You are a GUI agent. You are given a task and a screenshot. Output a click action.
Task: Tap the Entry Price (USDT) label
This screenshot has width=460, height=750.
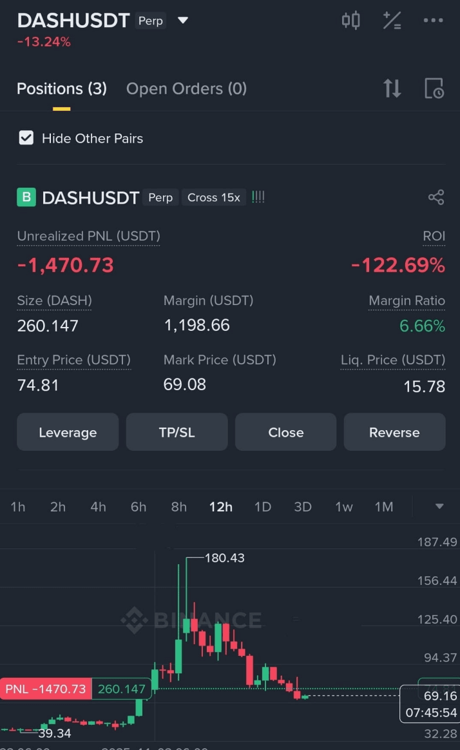[73, 360]
